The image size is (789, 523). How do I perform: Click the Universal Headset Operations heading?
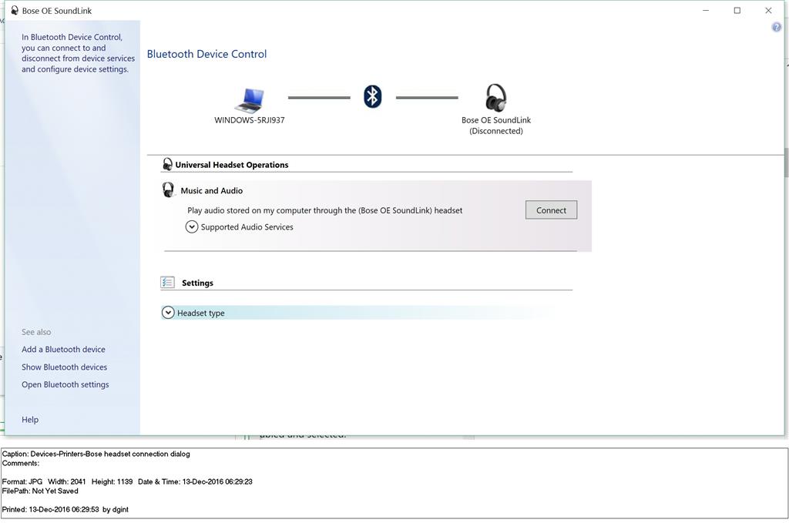click(x=232, y=165)
